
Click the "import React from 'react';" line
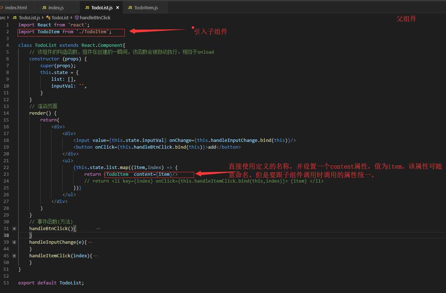[54, 25]
